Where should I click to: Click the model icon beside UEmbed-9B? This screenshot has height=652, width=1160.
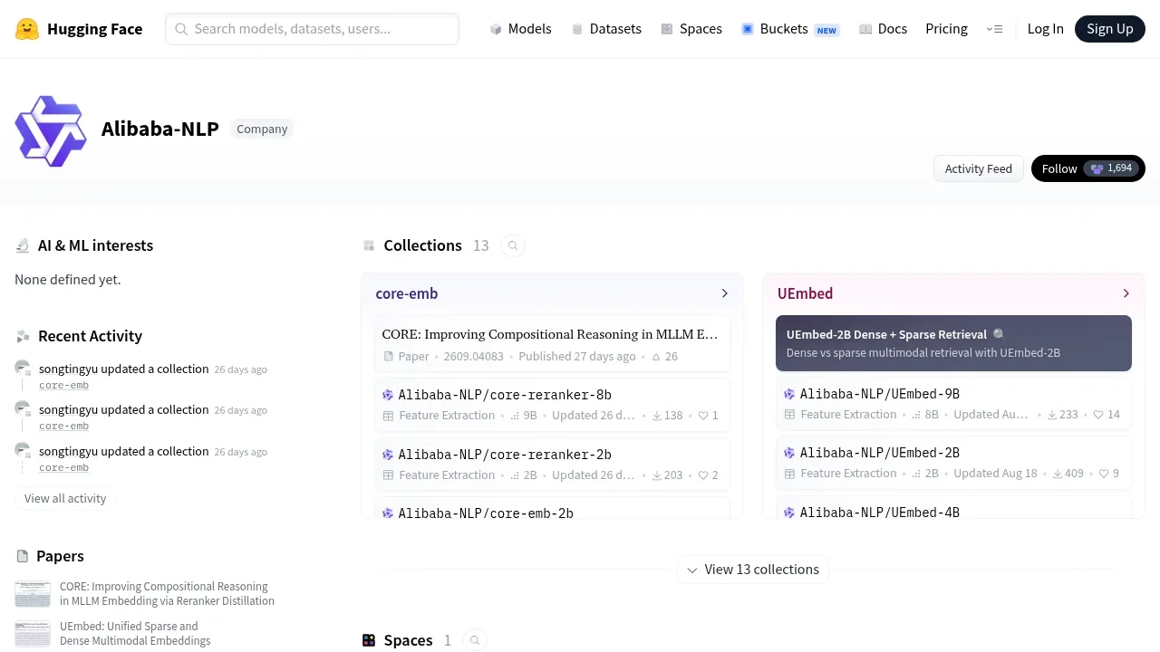tap(789, 394)
